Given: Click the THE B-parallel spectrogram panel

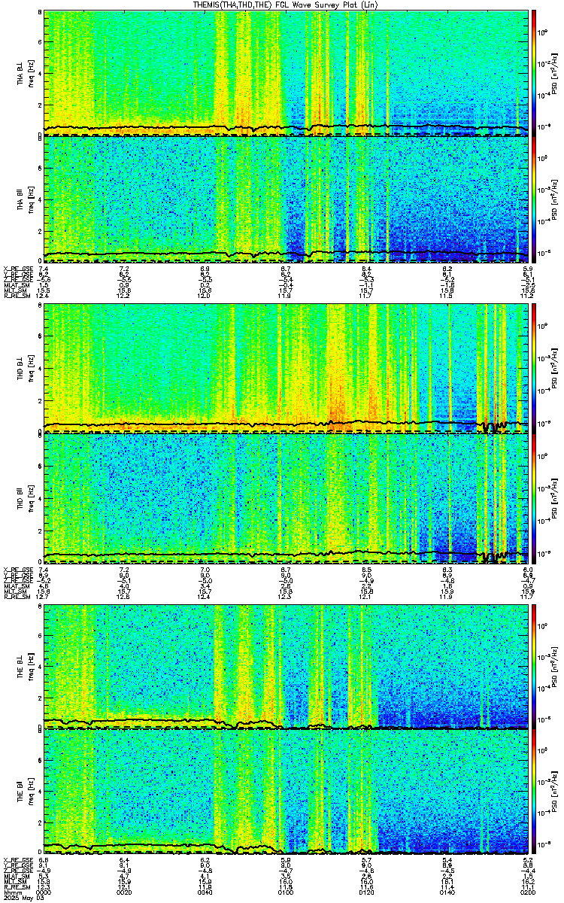Looking at the screenshot, I should [x=287, y=792].
